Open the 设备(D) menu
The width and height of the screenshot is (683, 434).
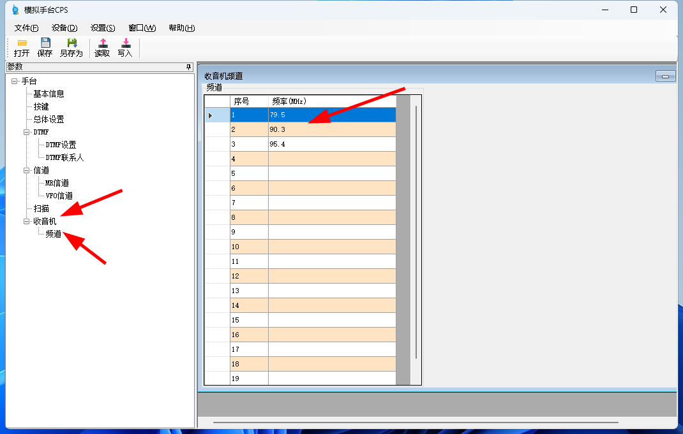pos(64,28)
